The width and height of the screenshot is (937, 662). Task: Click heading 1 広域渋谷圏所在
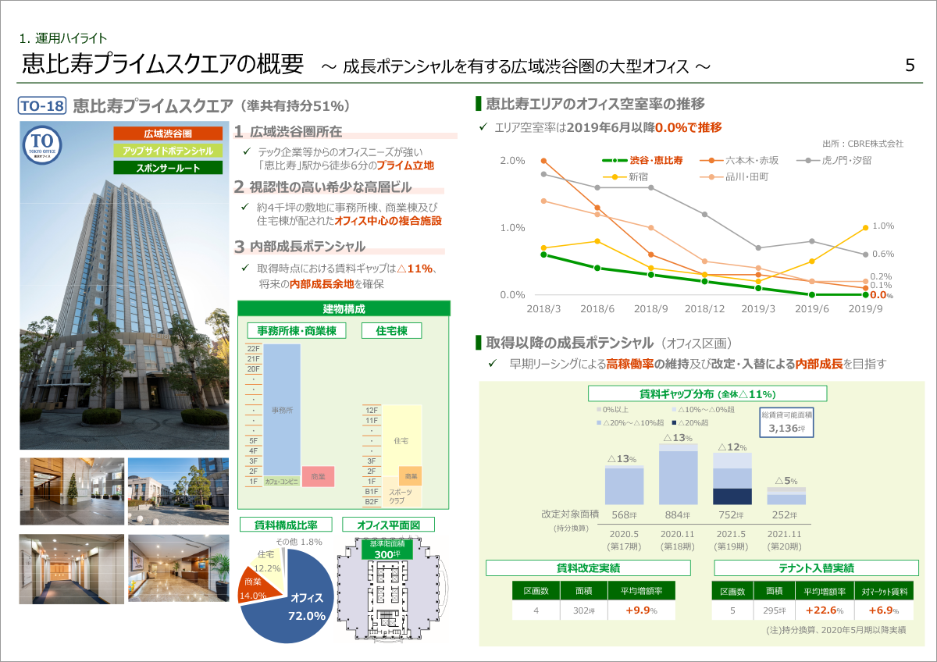(x=288, y=133)
